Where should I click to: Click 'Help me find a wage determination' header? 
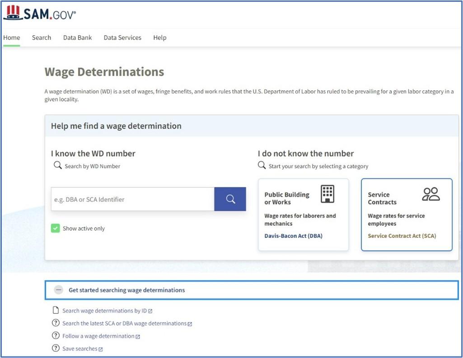pos(116,126)
